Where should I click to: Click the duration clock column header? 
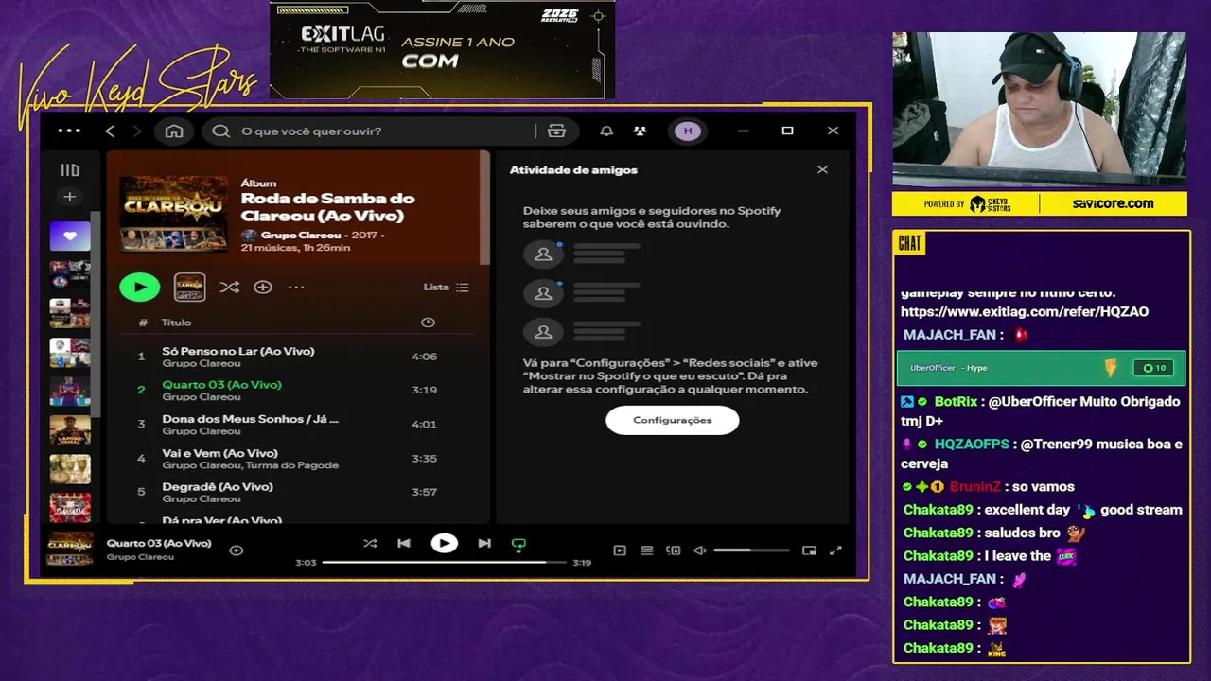point(428,323)
